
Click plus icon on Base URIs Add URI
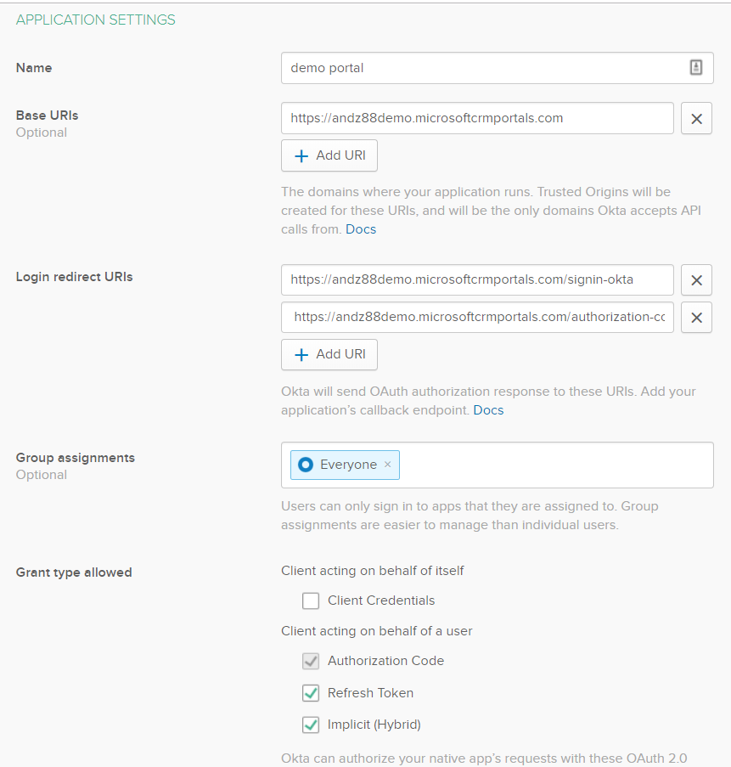[301, 156]
